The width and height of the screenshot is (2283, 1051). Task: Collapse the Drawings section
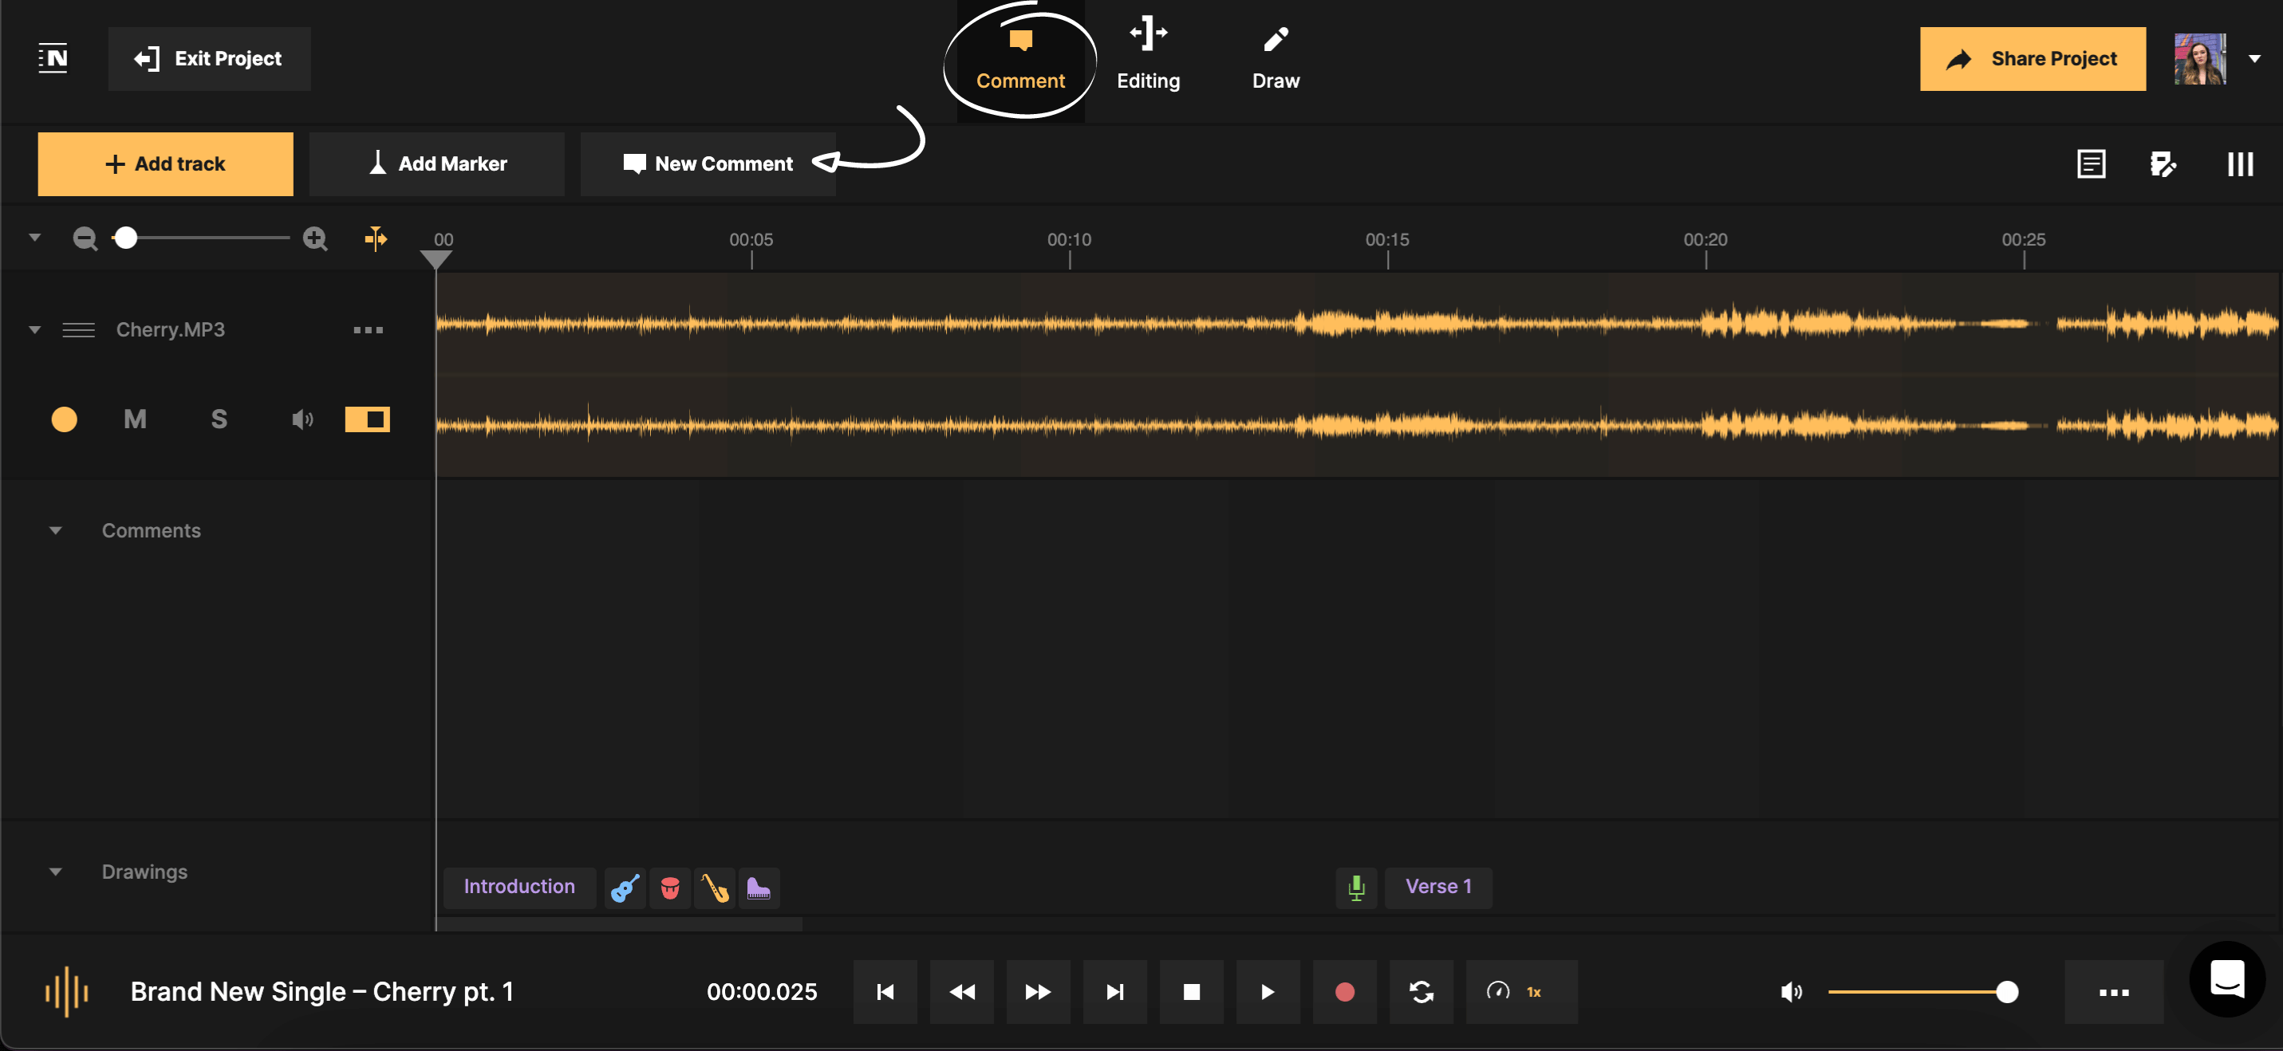click(x=56, y=871)
